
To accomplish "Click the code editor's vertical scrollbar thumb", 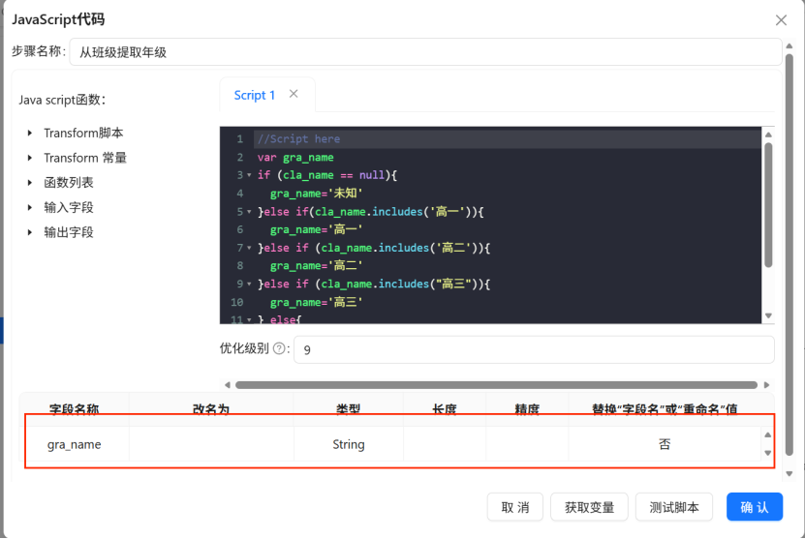I will click(768, 205).
